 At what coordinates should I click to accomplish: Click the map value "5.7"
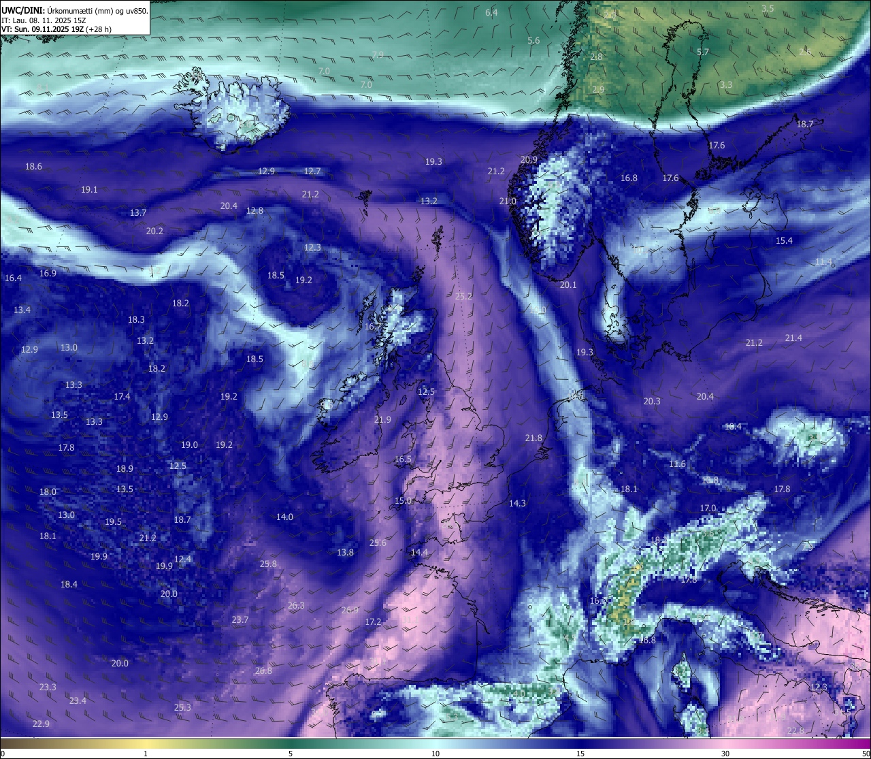coord(703,52)
